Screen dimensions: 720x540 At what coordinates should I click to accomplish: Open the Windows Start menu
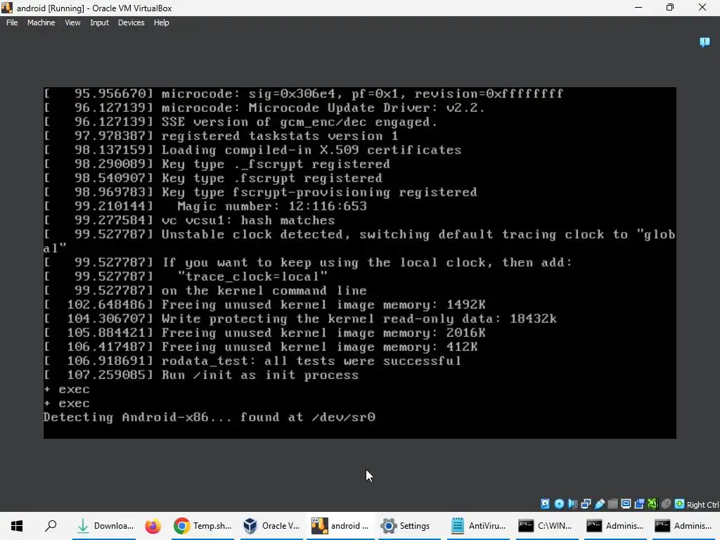tap(17, 526)
